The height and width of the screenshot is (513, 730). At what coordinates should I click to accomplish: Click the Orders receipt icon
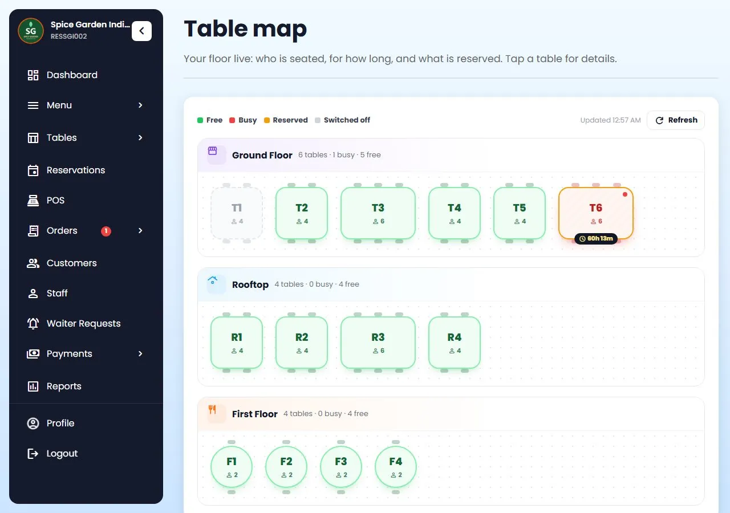33,231
